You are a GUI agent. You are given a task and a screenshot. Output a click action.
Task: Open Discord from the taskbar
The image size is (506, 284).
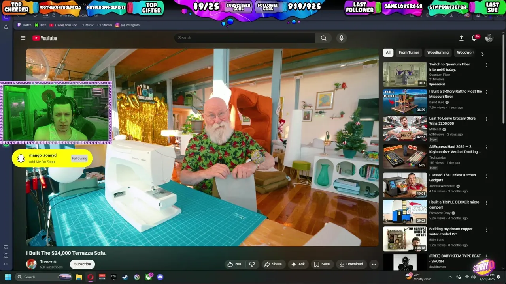click(x=160, y=277)
